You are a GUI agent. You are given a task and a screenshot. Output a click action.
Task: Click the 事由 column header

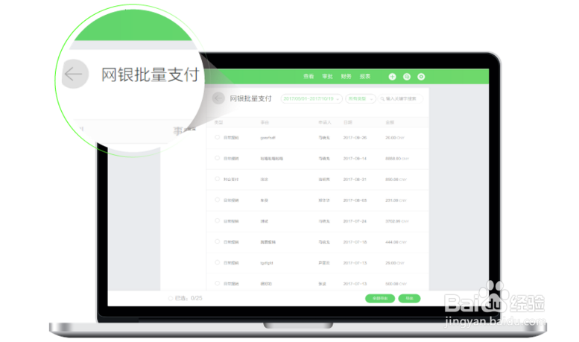(x=265, y=122)
